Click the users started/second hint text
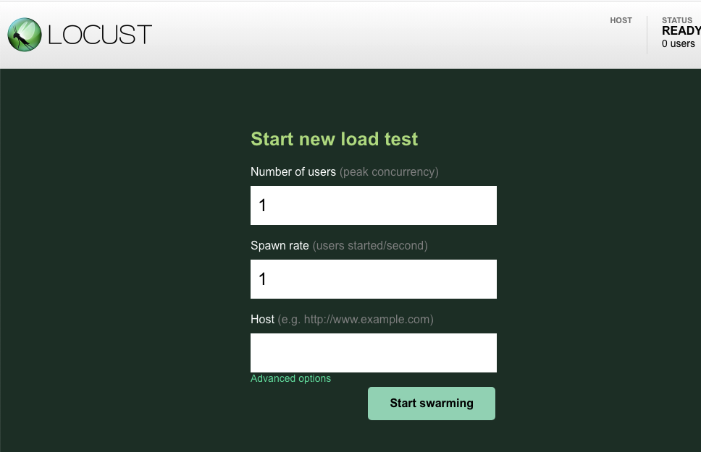701x452 pixels. click(x=370, y=246)
